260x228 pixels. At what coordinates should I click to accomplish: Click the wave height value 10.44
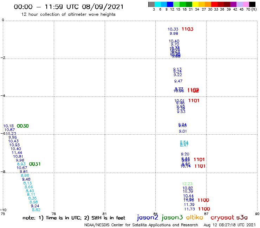[x=188, y=196]
